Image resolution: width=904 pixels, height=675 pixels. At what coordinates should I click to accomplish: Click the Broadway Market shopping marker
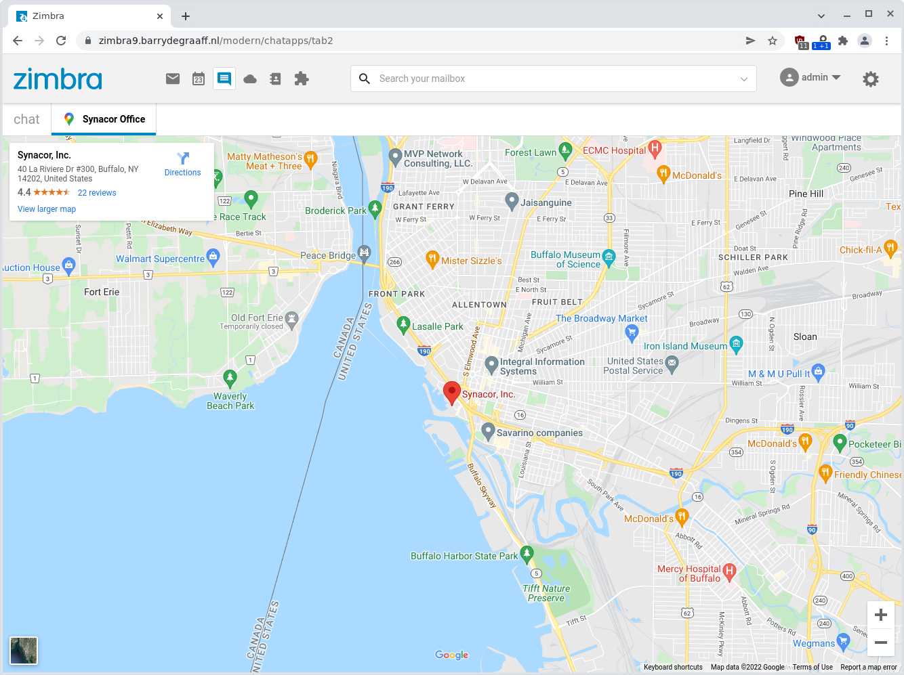[x=632, y=332]
